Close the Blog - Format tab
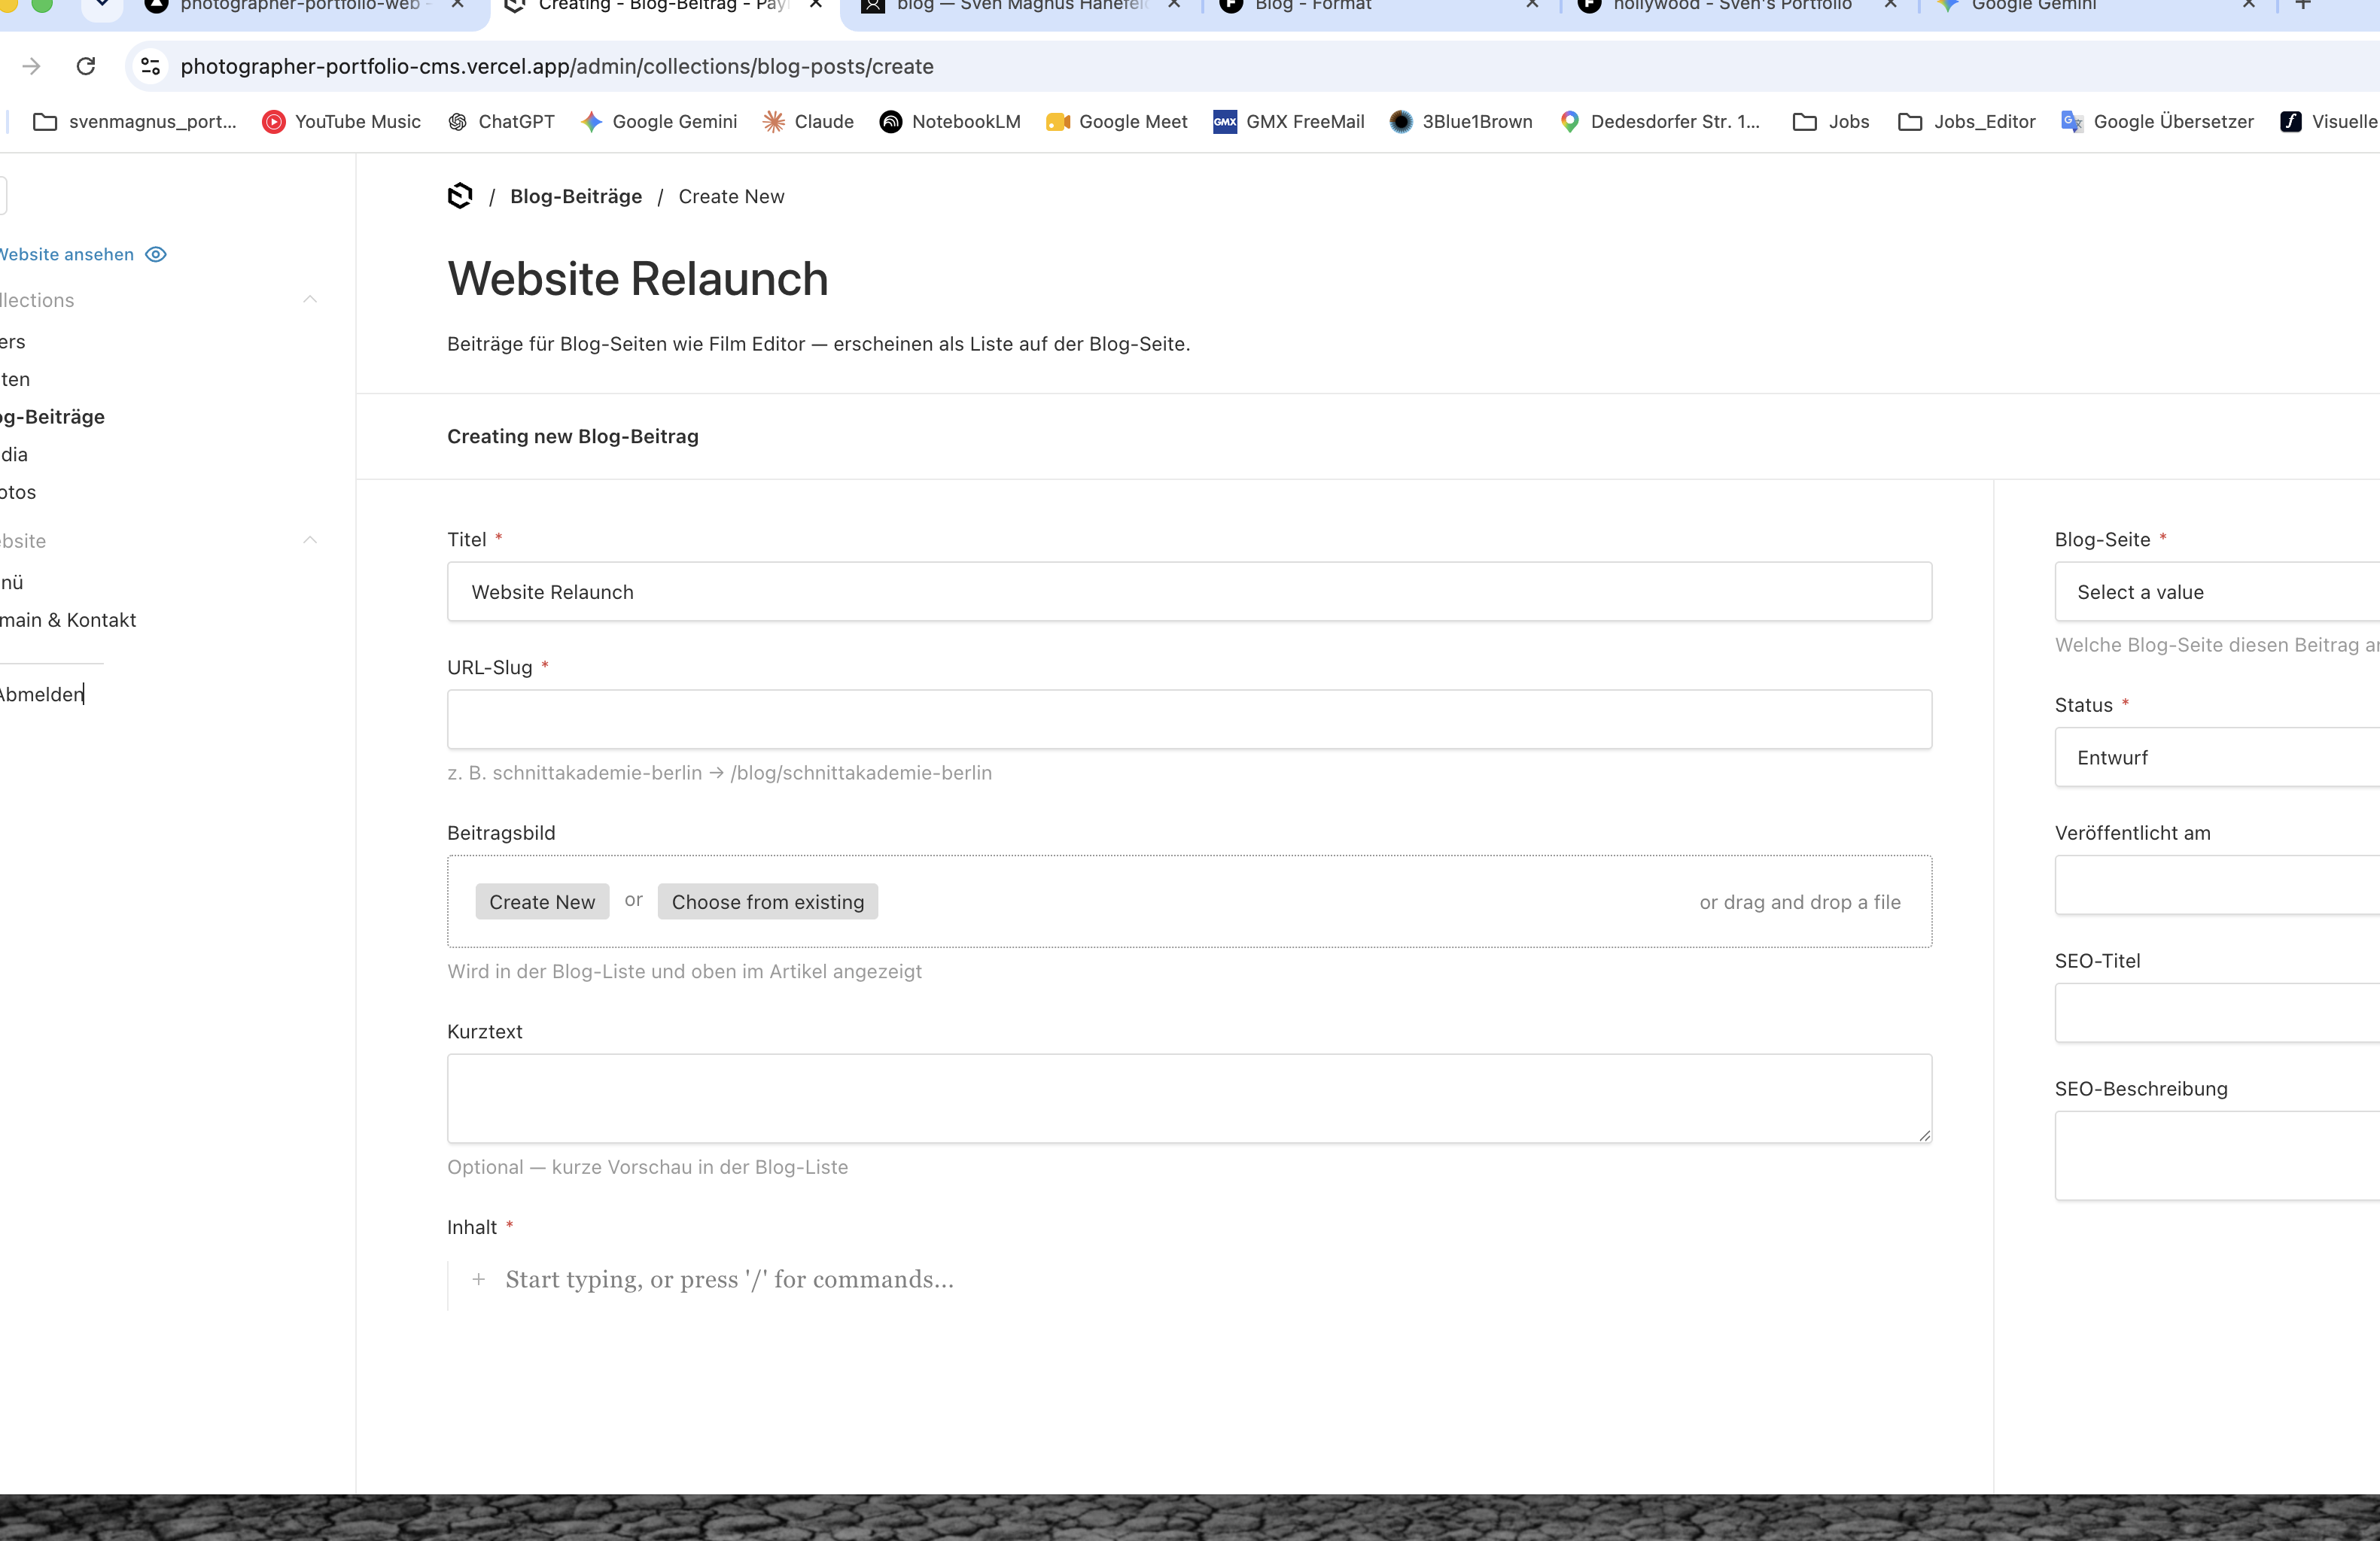Image resolution: width=2380 pixels, height=1541 pixels. tap(1532, 5)
